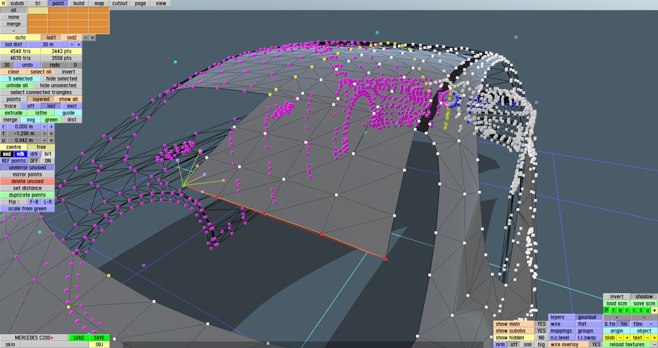Increase the r offset with plus
The height and width of the screenshot is (348, 658).
coord(51,127)
